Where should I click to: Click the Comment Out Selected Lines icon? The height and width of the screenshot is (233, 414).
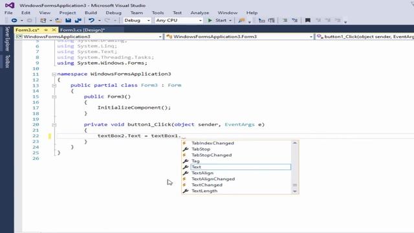click(x=261, y=20)
